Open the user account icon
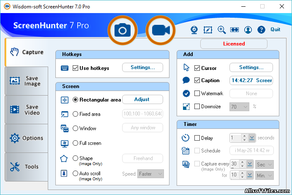This screenshot has height=195, width=292. pos(248,29)
